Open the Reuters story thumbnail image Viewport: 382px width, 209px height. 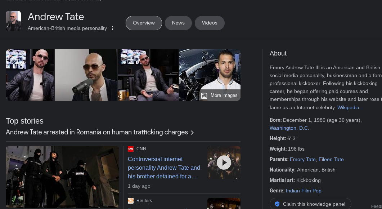(224, 203)
